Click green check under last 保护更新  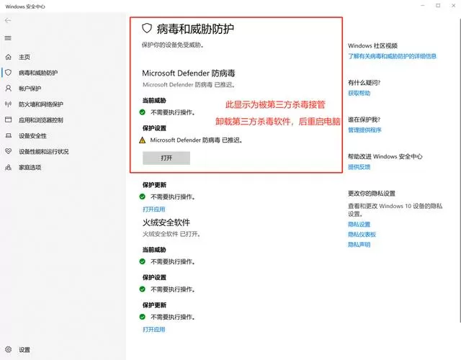coord(143,317)
